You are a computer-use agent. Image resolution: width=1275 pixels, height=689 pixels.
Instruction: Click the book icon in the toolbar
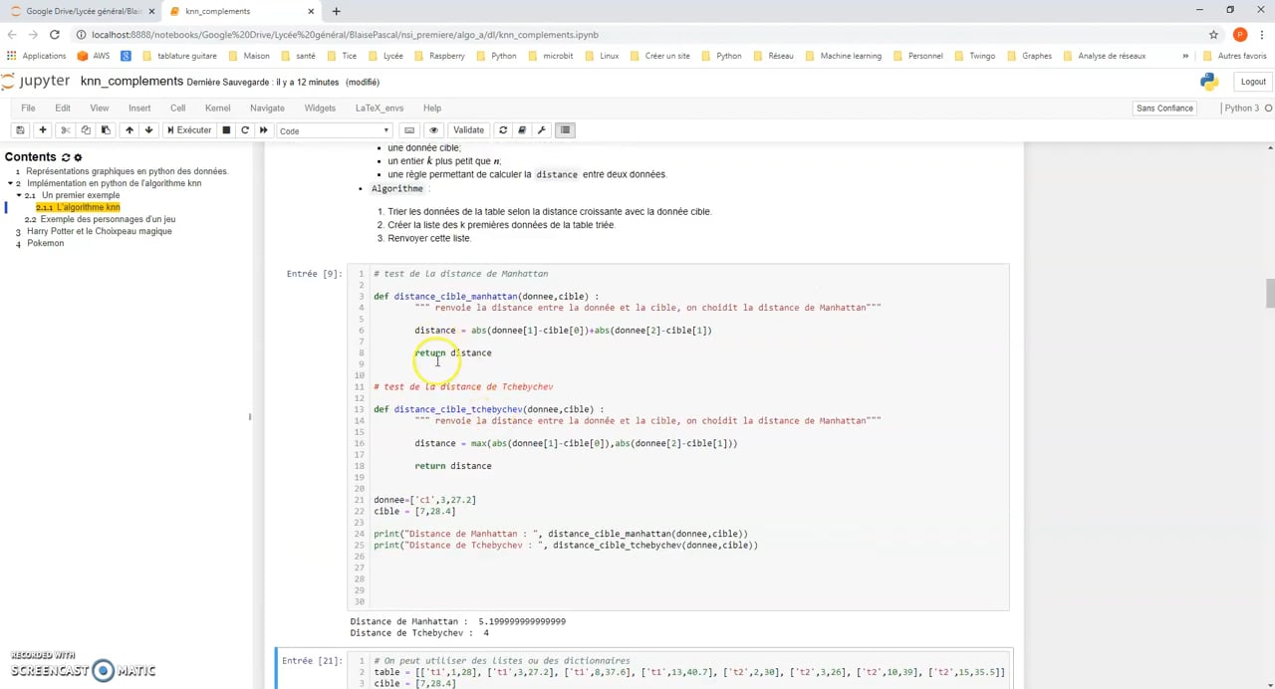pos(522,130)
